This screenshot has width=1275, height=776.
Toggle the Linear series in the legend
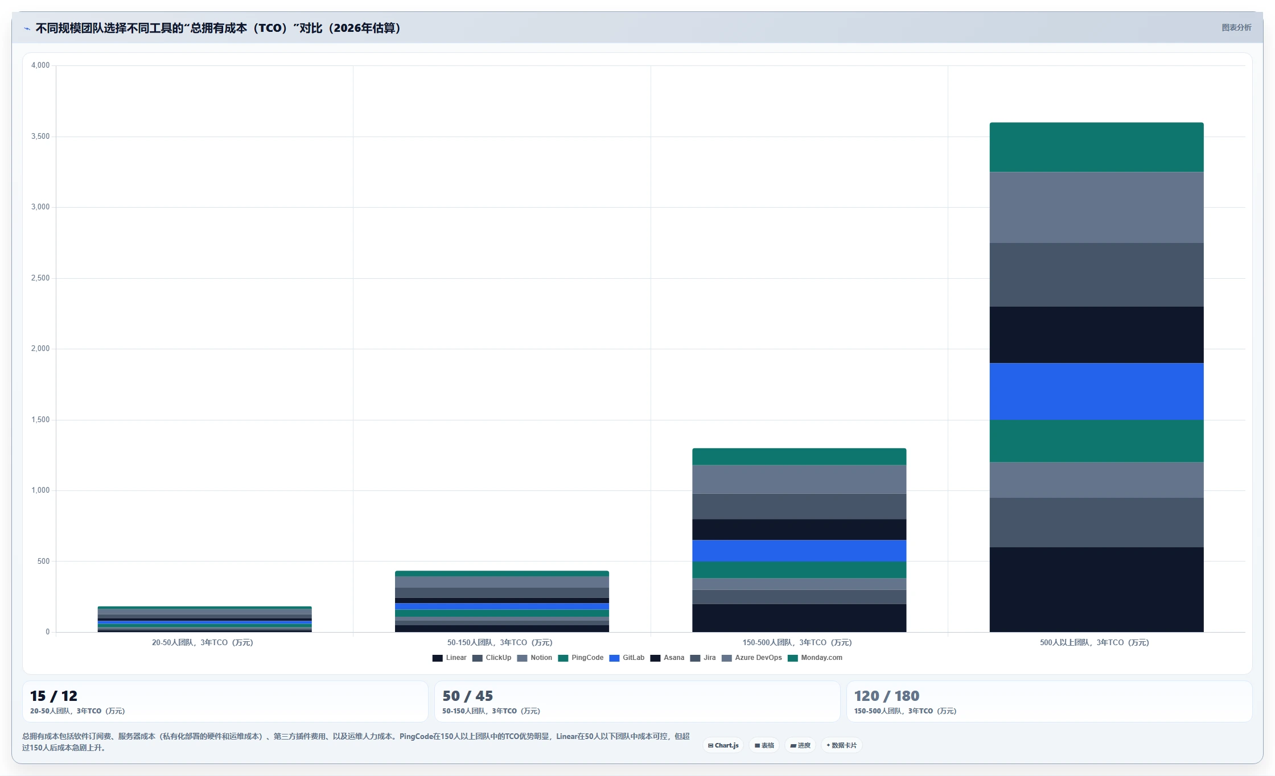pyautogui.click(x=449, y=658)
